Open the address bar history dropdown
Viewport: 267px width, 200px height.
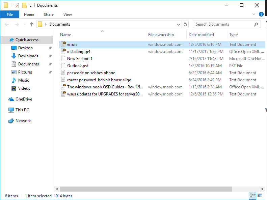(179, 25)
